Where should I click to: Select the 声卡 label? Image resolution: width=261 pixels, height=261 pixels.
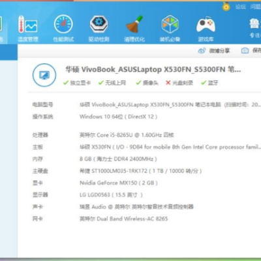(38, 207)
